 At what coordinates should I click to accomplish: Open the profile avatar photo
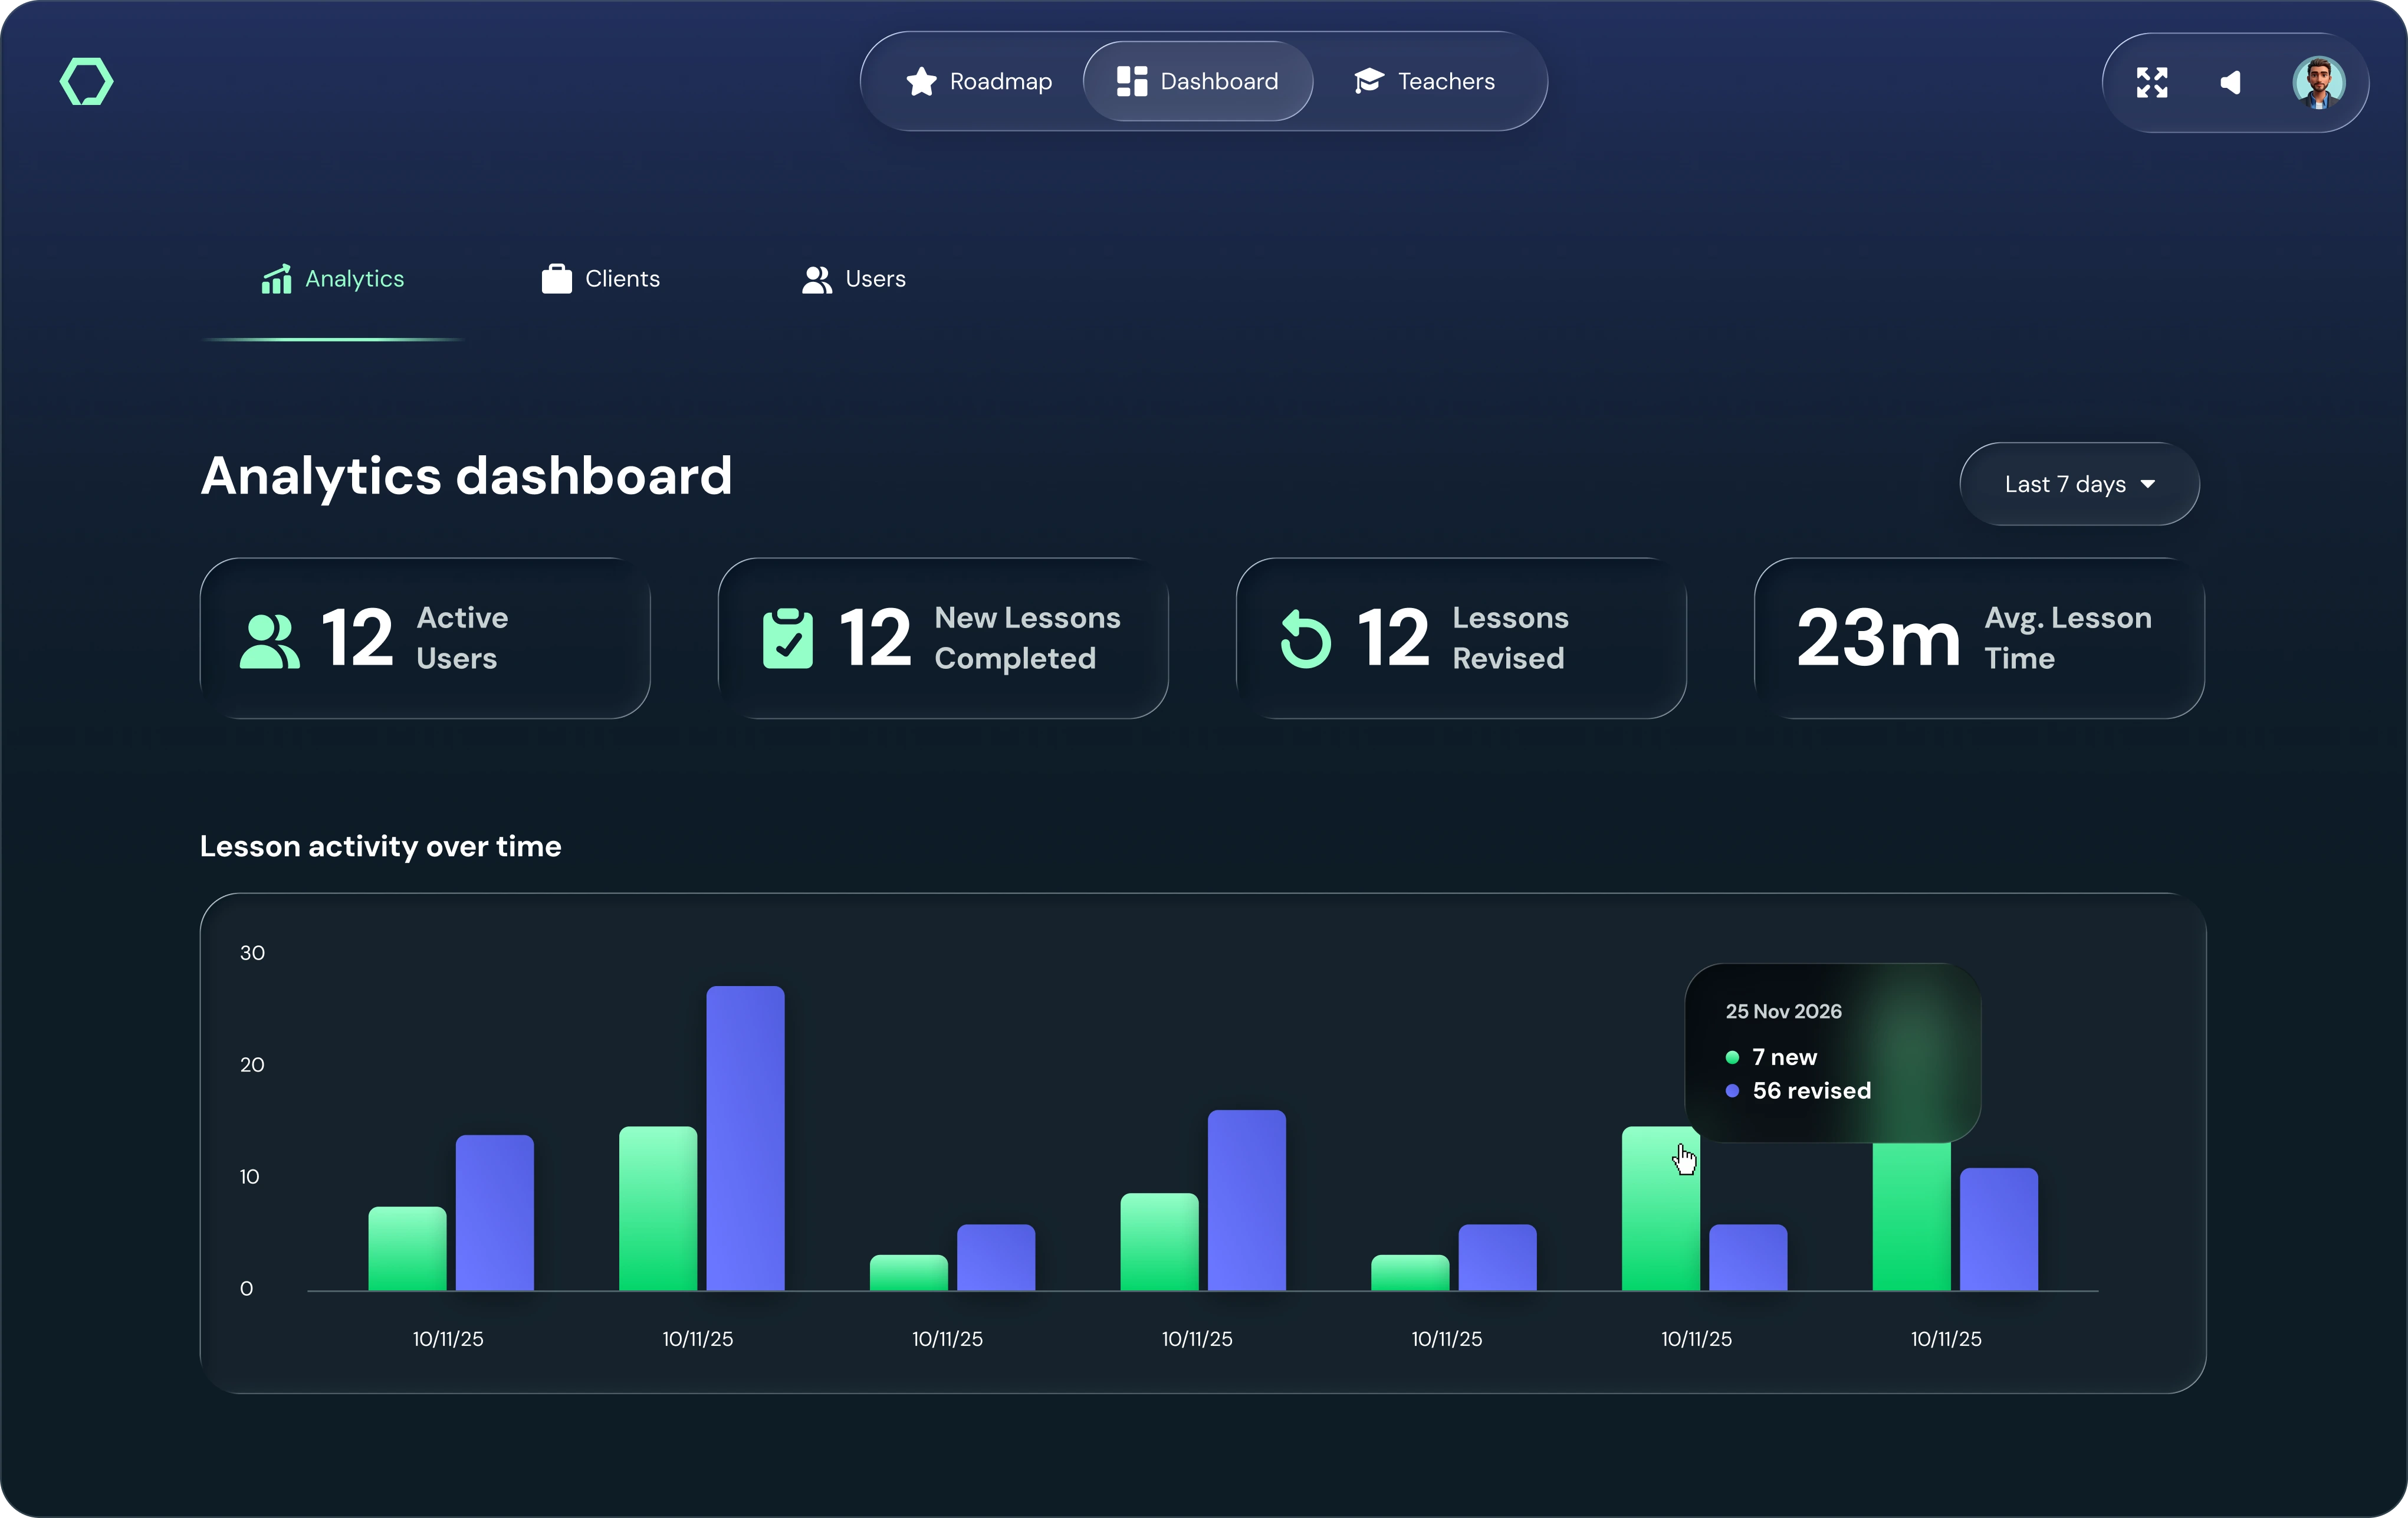[2320, 82]
